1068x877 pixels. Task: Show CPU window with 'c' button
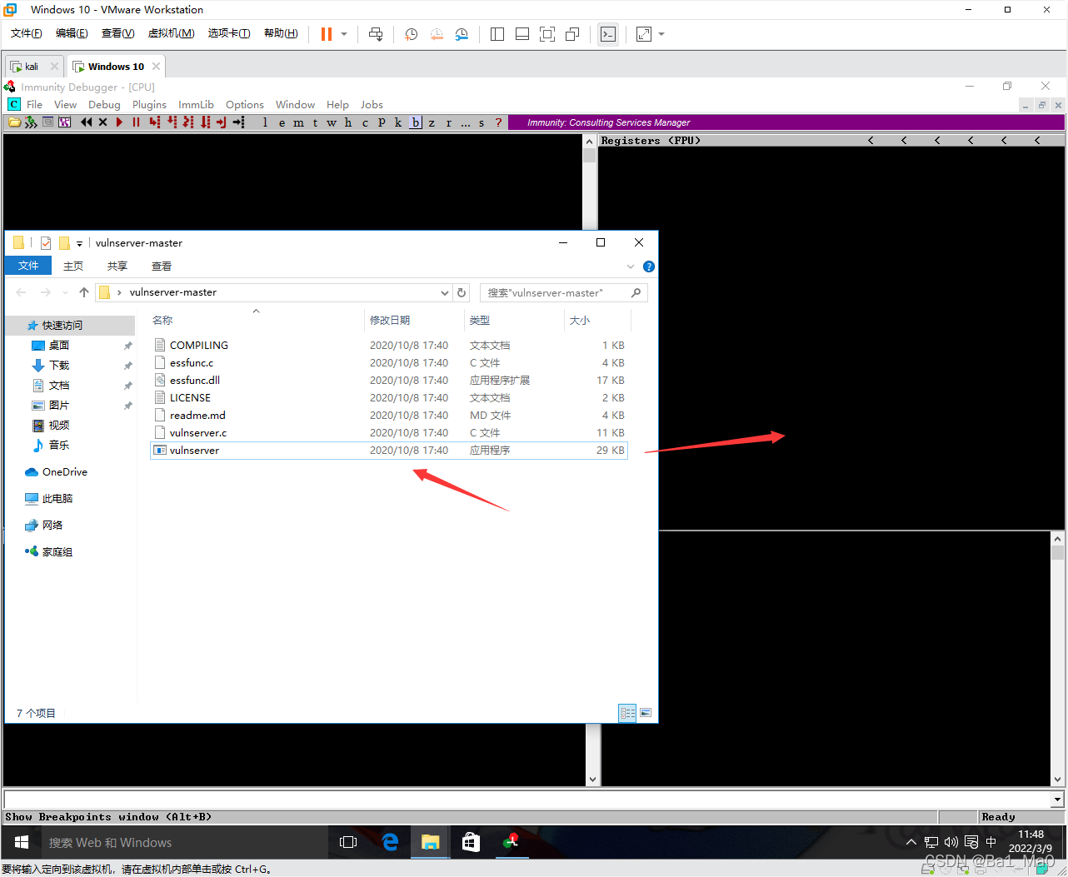365,122
